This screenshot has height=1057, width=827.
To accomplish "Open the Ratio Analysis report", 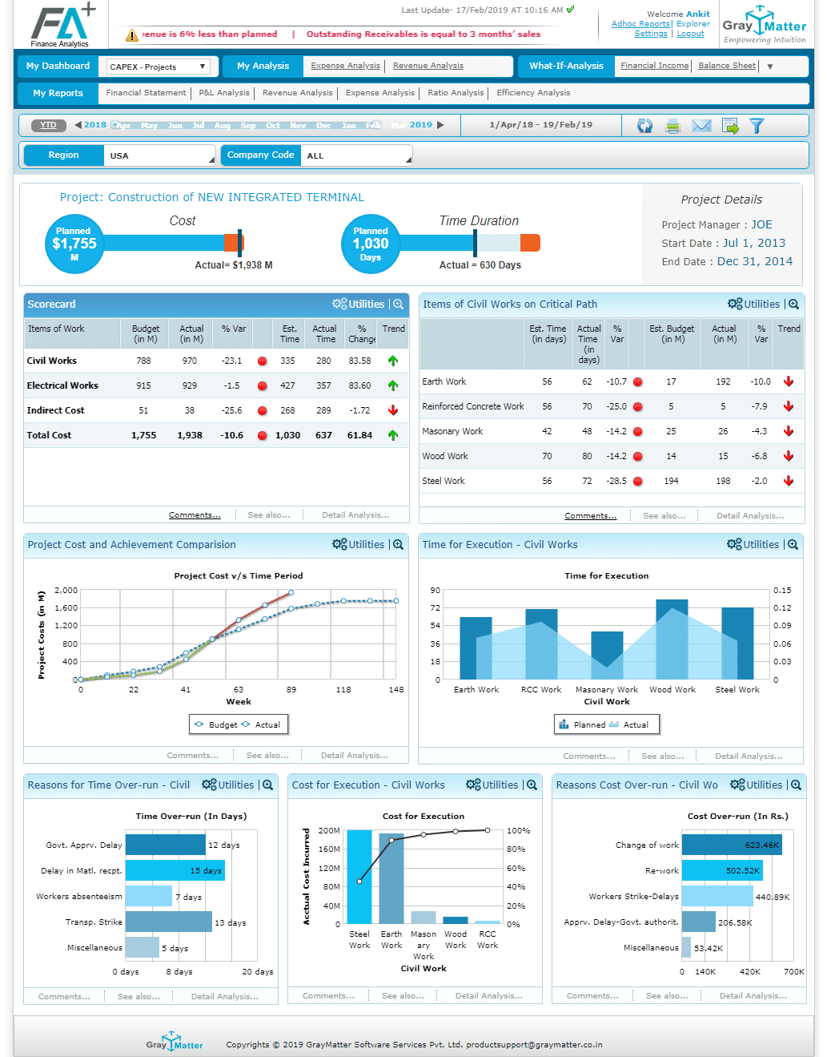I will (456, 93).
